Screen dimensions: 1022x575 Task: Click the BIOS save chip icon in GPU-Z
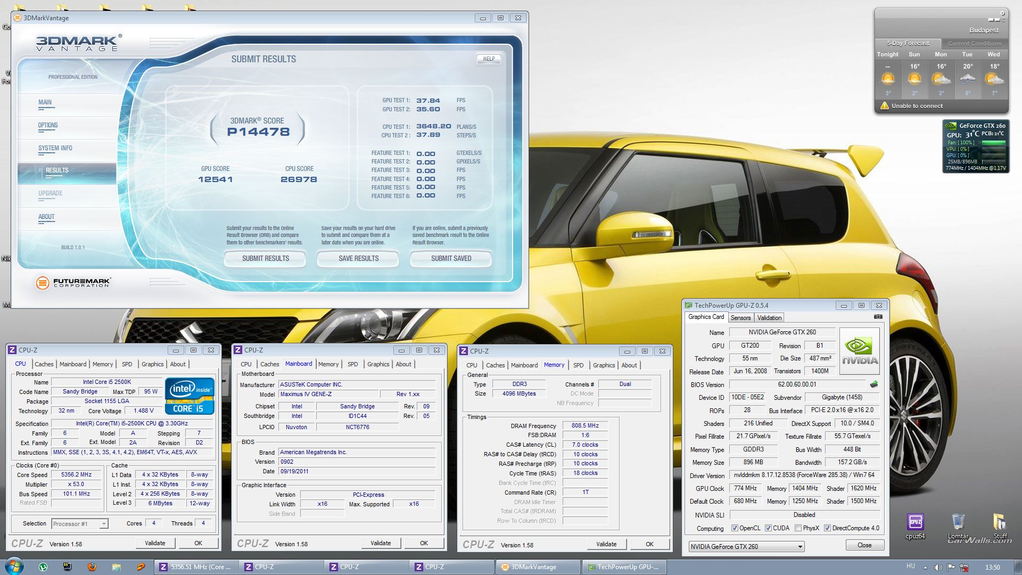pyautogui.click(x=873, y=384)
